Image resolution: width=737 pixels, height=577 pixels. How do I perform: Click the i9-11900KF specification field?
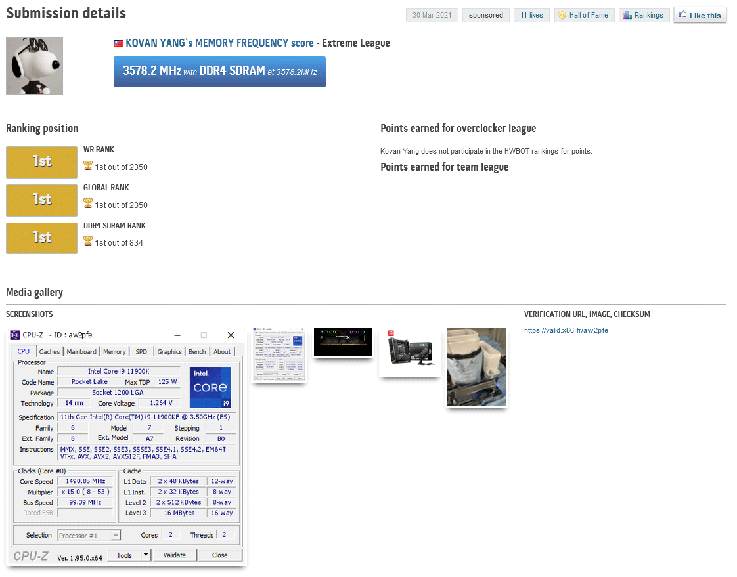[x=146, y=417]
